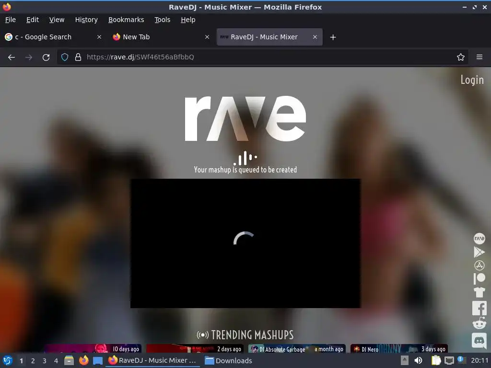Switch to the New Tab tab
Viewport: 491px width, 368px height.
(x=161, y=37)
